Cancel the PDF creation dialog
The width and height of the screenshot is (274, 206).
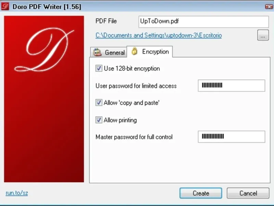click(x=248, y=193)
